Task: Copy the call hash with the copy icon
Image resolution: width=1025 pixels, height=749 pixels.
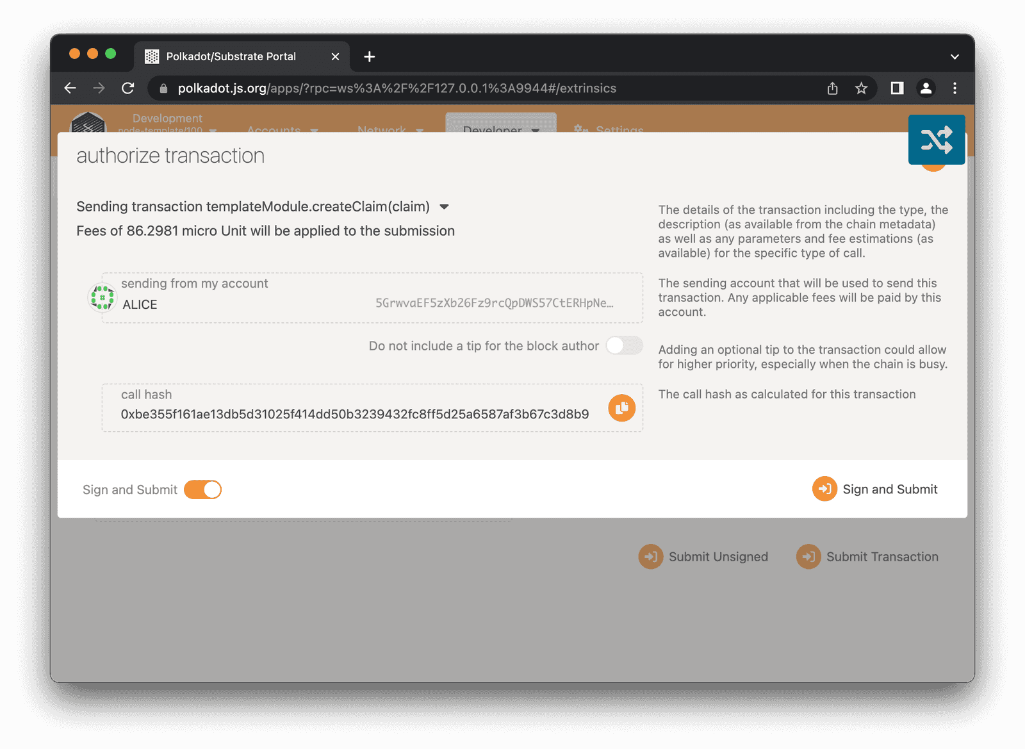Action: [621, 408]
